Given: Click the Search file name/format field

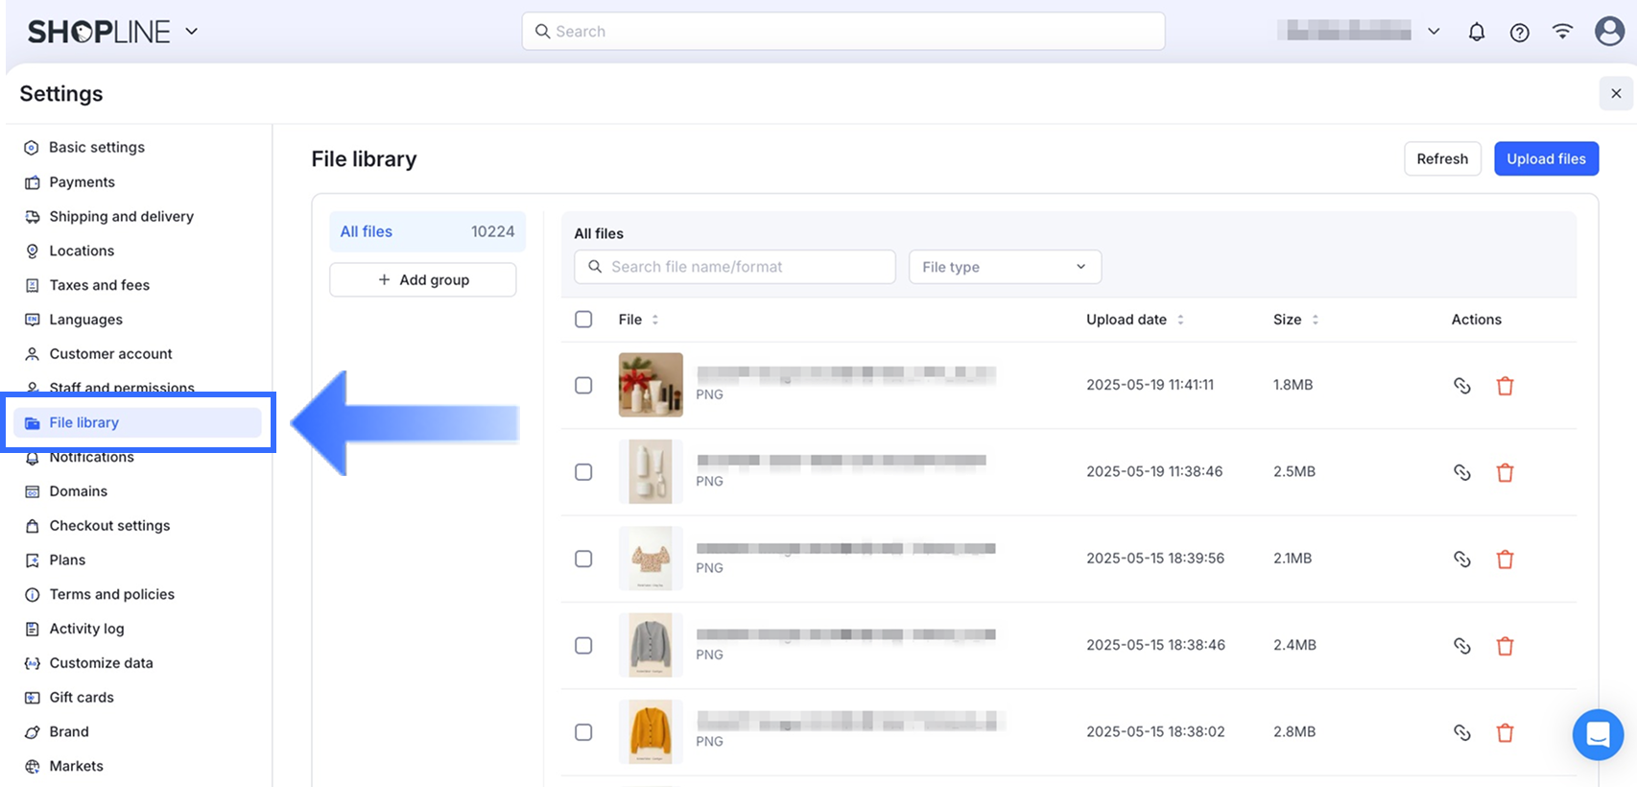Looking at the screenshot, I should 735,267.
